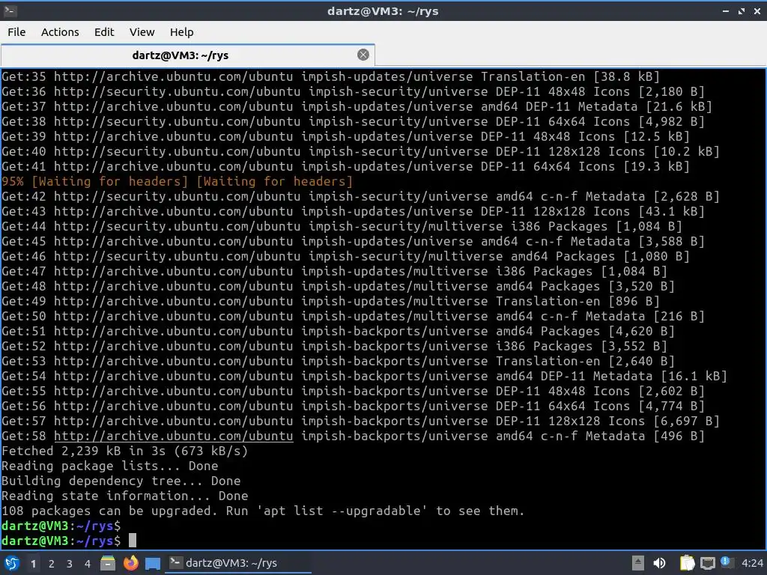Click the Get:50 multiverse c-n-f Metadata line
767x575 pixels.
tap(354, 317)
